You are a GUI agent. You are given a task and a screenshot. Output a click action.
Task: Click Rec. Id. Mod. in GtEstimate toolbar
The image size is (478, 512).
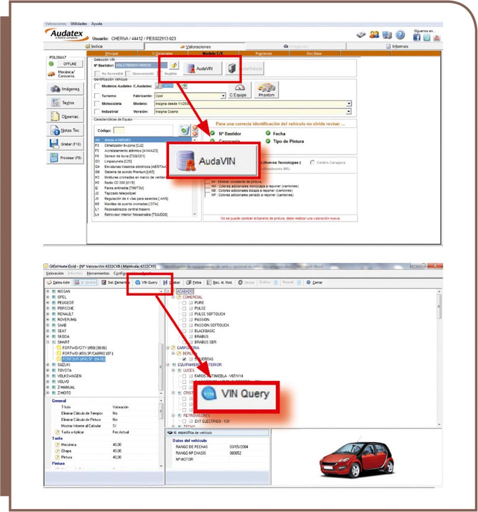click(219, 282)
